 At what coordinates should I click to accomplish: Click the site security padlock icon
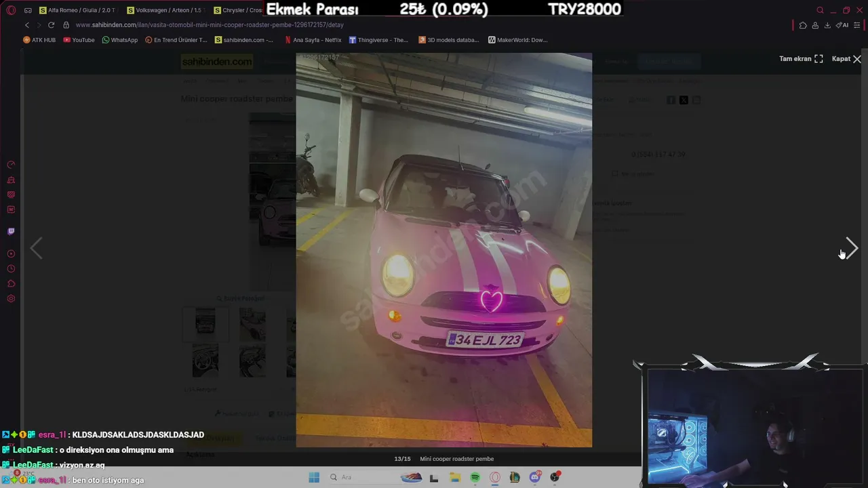point(66,25)
